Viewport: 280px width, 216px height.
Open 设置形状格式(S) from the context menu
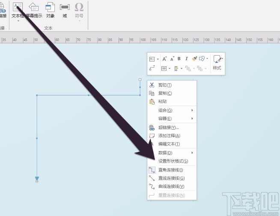tap(172, 161)
